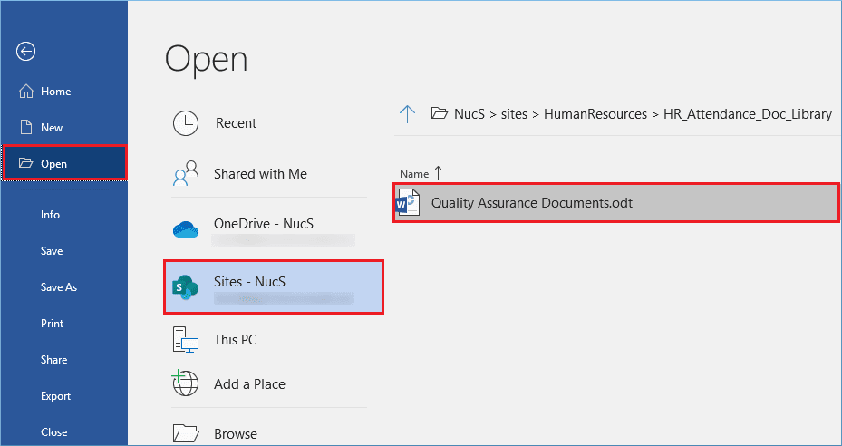Open the Info page
The height and width of the screenshot is (446, 842).
click(50, 215)
